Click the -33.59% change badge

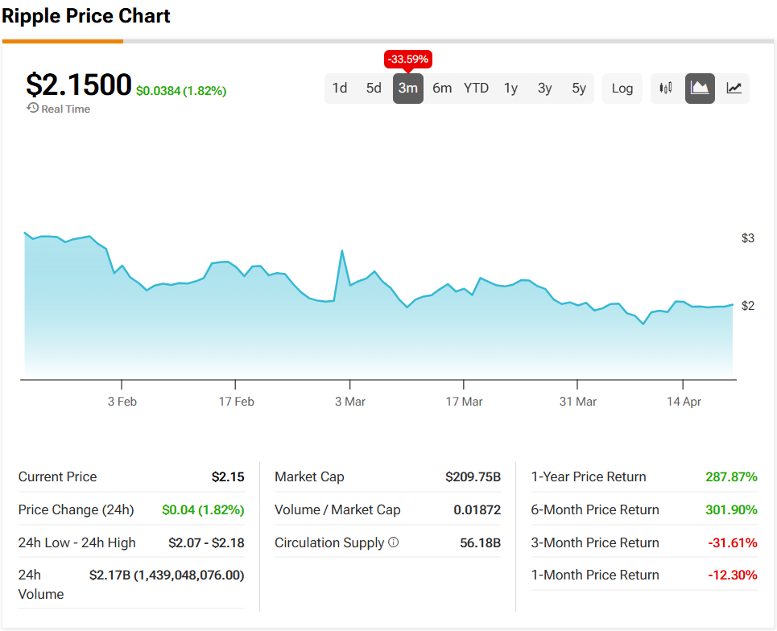click(x=408, y=60)
